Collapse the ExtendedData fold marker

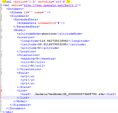(x=1, y=20)
